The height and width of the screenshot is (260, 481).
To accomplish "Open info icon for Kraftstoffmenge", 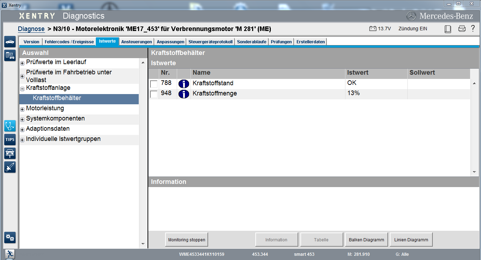I will point(184,94).
